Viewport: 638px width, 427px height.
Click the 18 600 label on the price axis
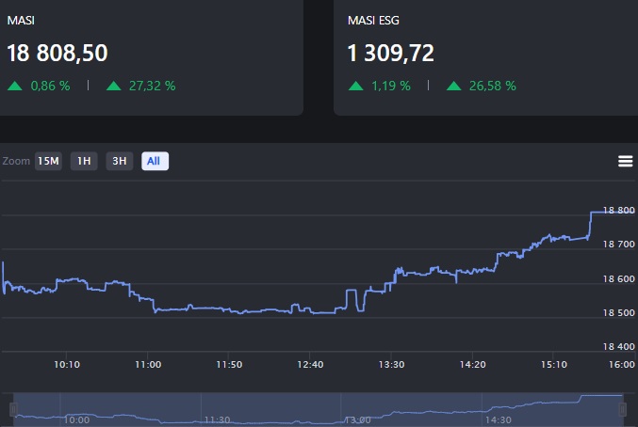pyautogui.click(x=617, y=279)
